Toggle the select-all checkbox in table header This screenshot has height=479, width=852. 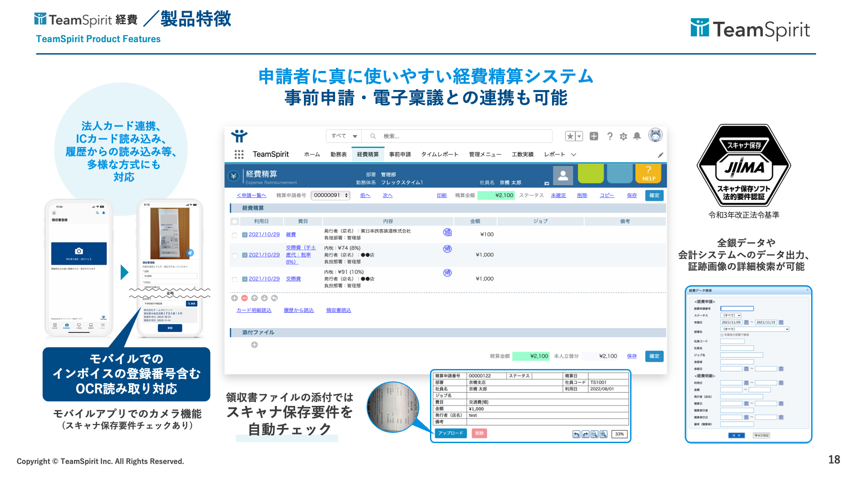point(235,221)
